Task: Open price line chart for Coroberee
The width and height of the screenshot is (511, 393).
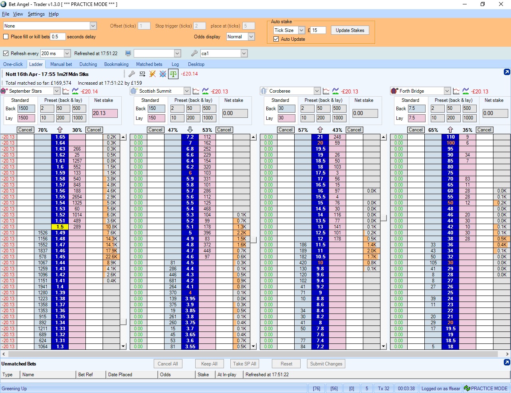Action: coord(326,91)
